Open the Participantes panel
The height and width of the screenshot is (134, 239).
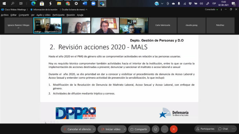pyautogui.click(x=205, y=129)
